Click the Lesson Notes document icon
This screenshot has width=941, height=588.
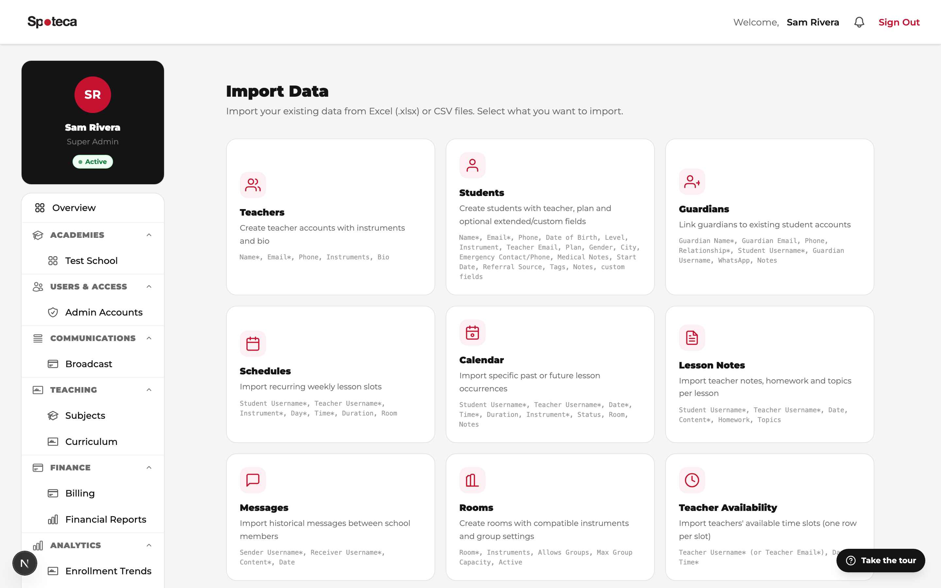click(692, 337)
